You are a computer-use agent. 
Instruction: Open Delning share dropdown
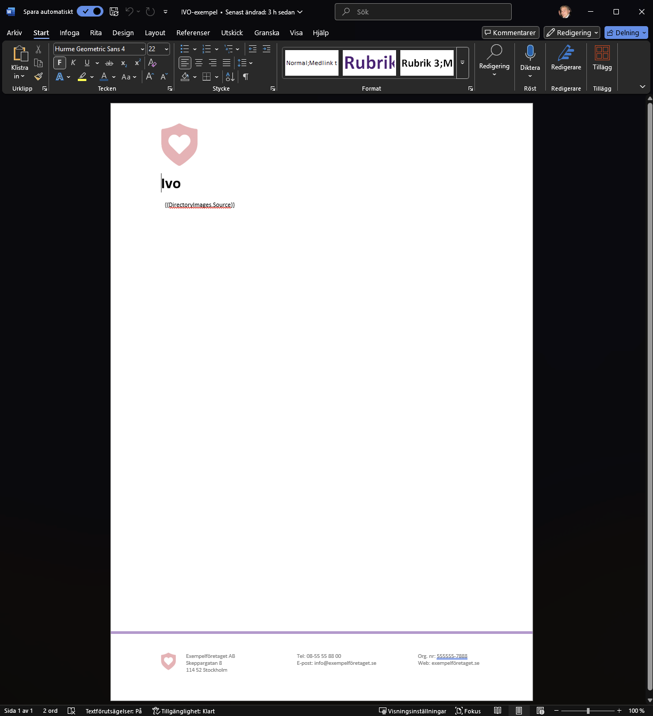(626, 33)
